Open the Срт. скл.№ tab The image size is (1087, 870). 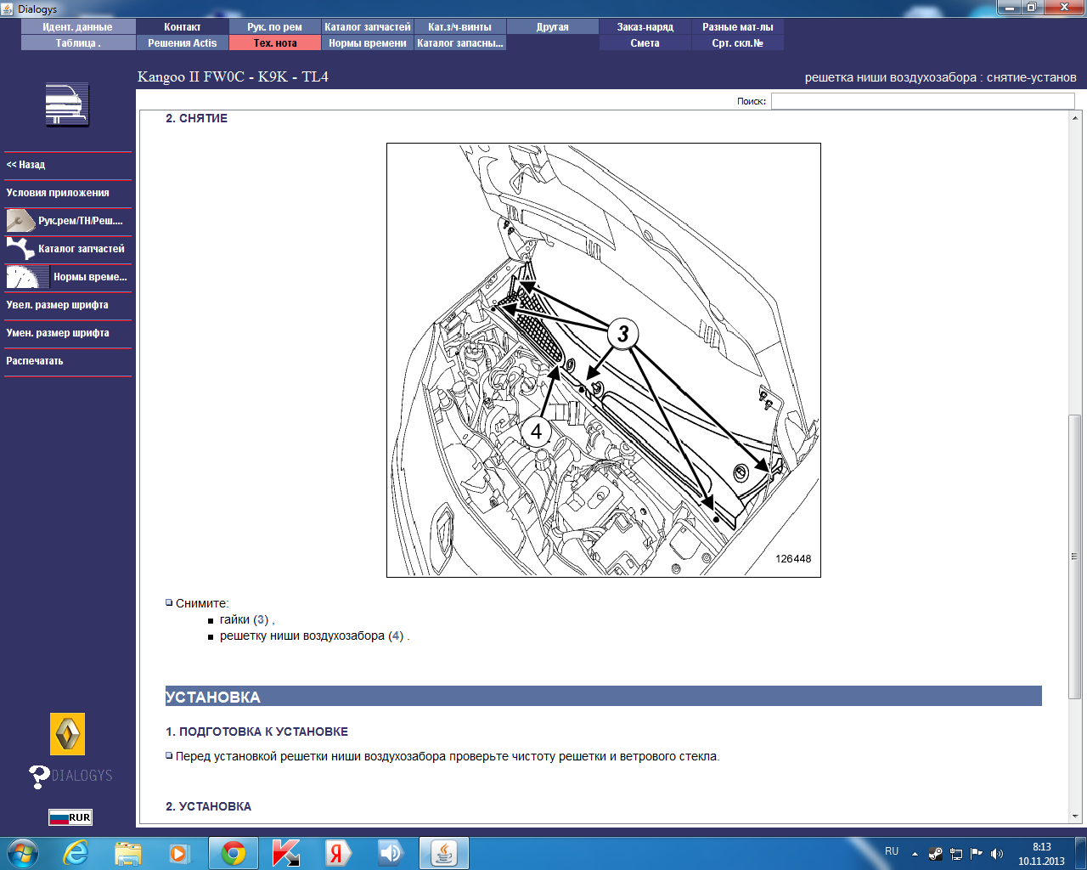tap(738, 43)
